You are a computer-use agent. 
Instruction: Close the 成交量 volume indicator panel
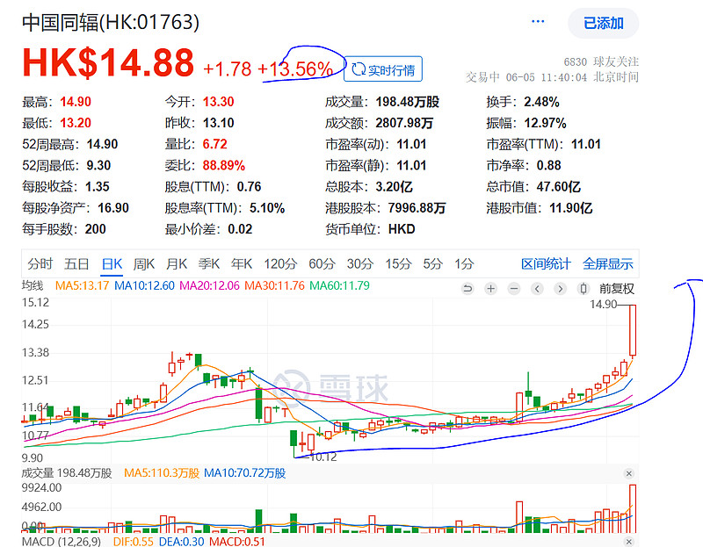tap(629, 473)
